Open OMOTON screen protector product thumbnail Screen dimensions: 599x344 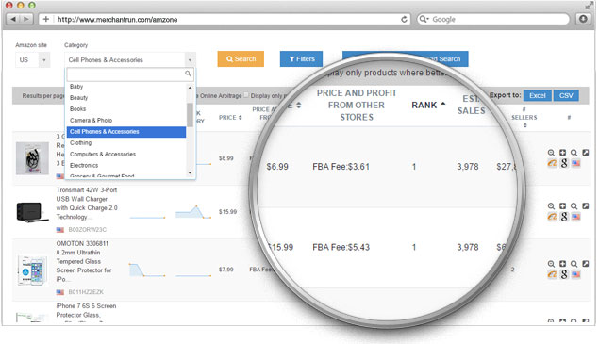coord(32,270)
